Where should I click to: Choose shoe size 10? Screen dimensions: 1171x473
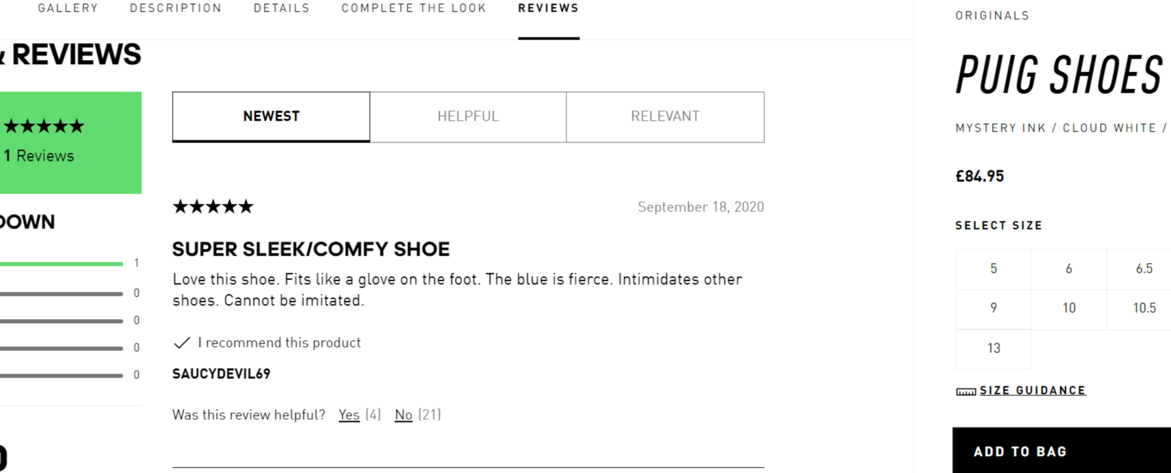click(1069, 308)
